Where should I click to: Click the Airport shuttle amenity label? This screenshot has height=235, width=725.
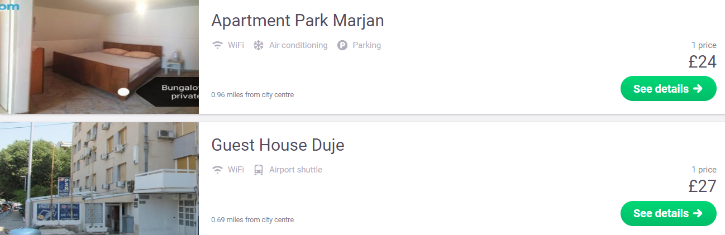click(295, 170)
